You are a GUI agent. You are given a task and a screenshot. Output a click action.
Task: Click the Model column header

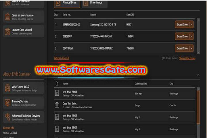(x=93, y=15)
